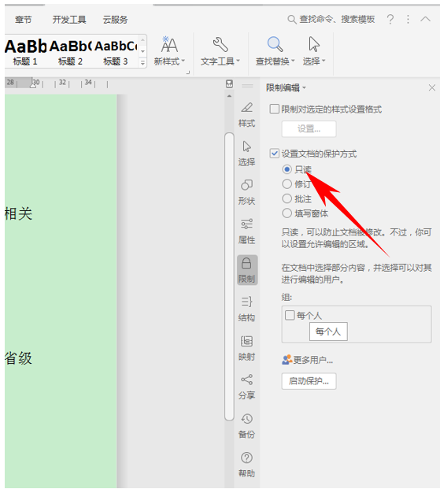Open the 属性 properties sidebar icon
Image resolution: width=440 pixels, height=489 pixels.
click(246, 231)
